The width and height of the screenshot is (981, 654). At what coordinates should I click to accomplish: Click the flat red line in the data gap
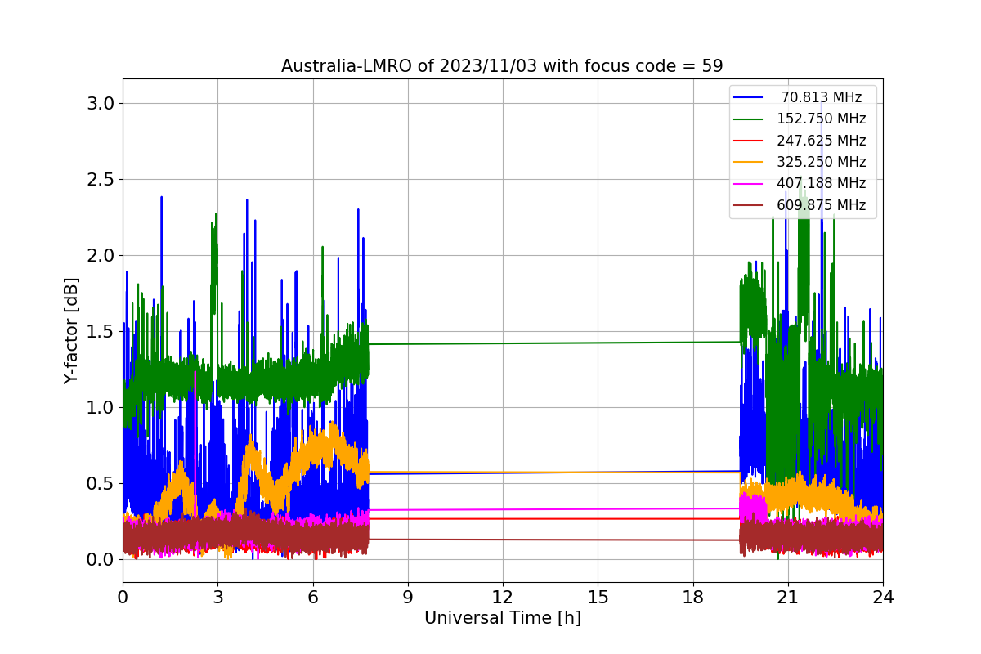click(554, 518)
